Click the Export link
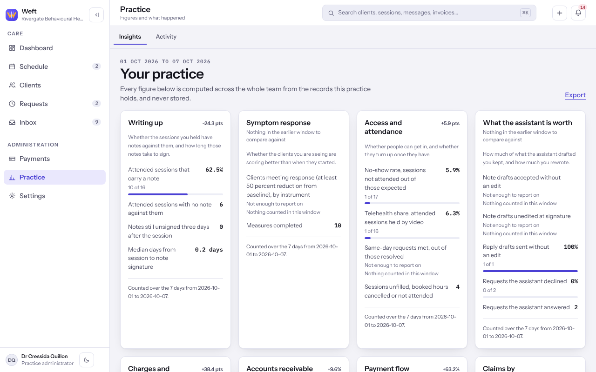 click(x=575, y=95)
